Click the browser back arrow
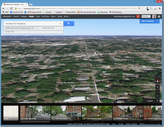Image resolution: width=164 pixels, height=127 pixels. (4, 9)
